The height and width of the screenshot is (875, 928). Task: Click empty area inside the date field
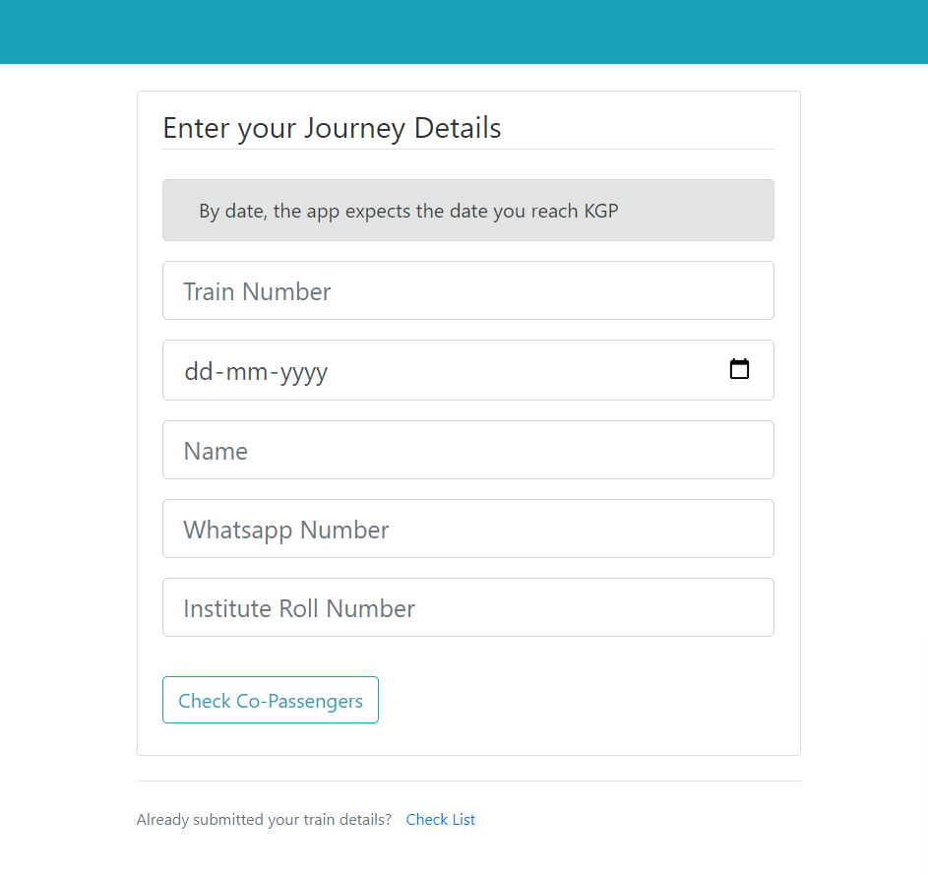point(526,370)
